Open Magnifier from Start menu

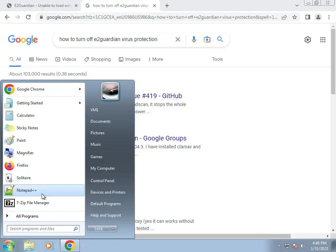44,153
